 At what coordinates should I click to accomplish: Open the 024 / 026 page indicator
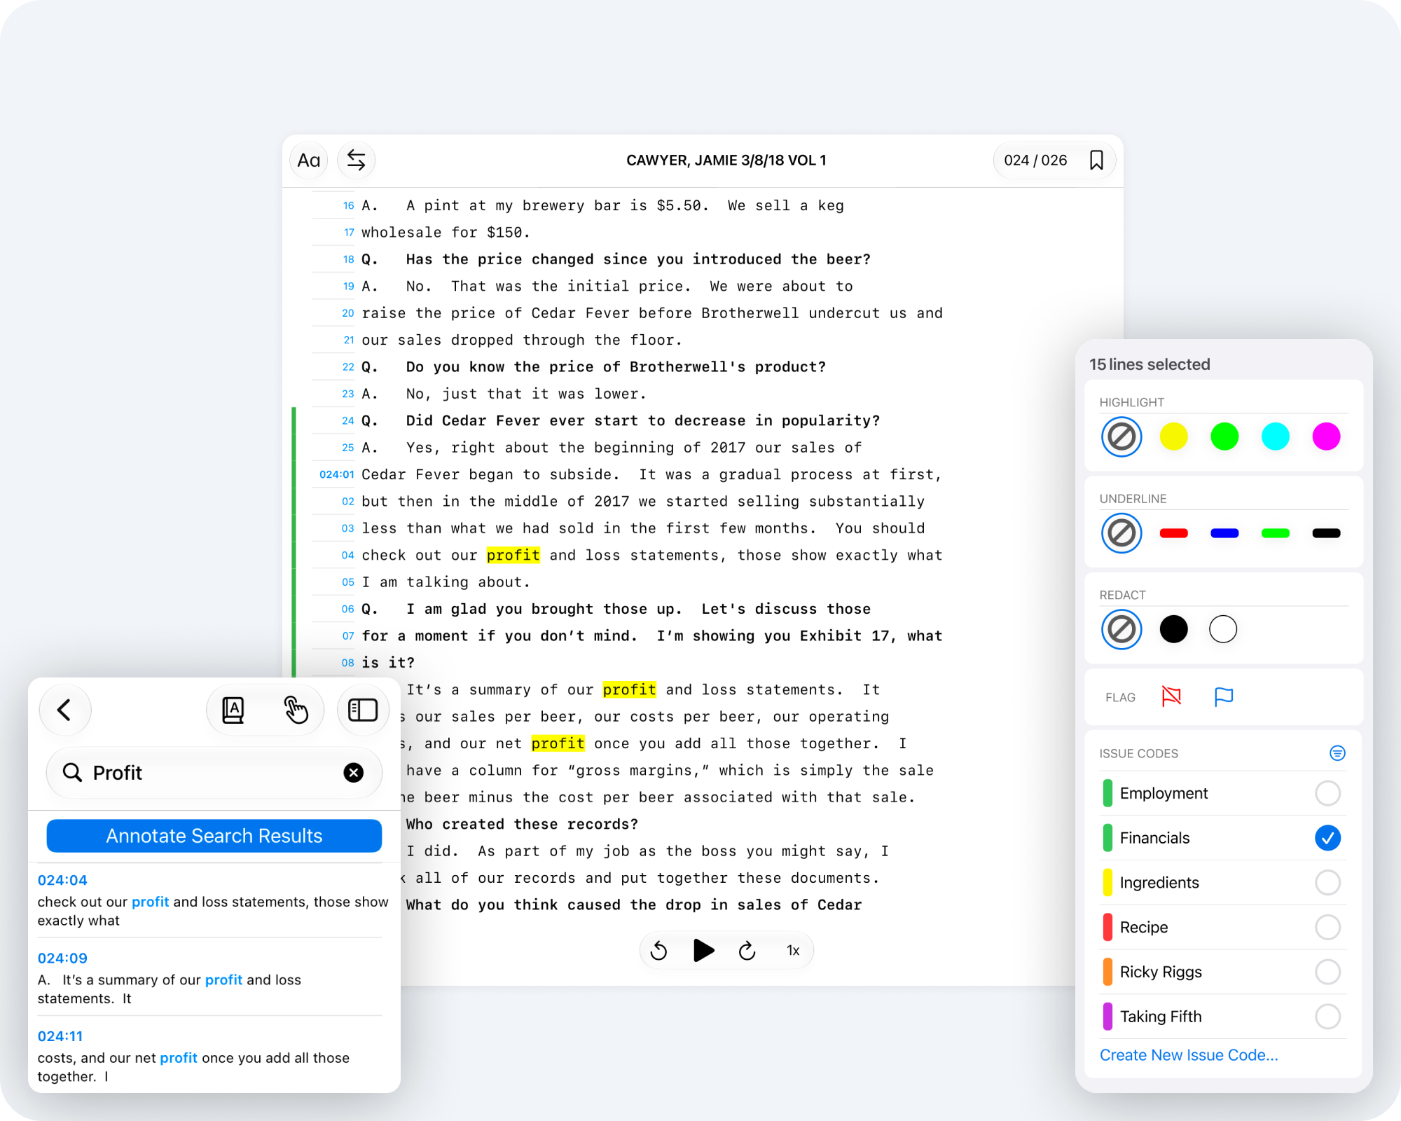coord(1035,160)
